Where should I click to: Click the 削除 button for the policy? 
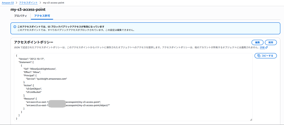click(x=271, y=42)
